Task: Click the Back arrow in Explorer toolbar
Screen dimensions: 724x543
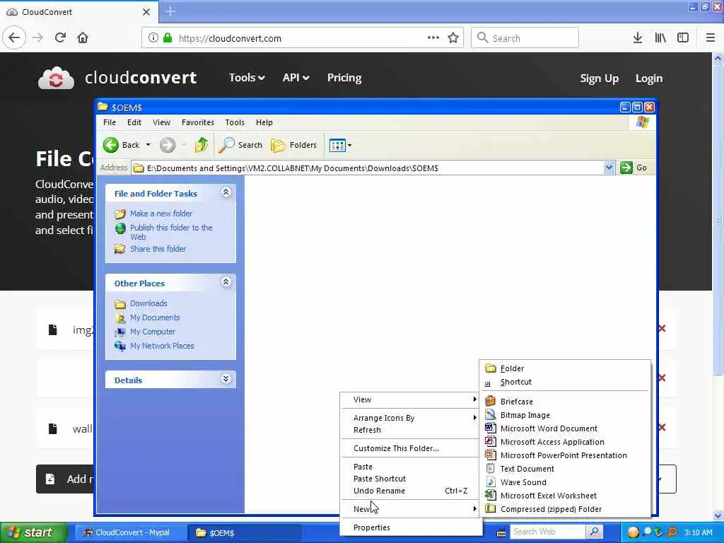Action: [111, 145]
